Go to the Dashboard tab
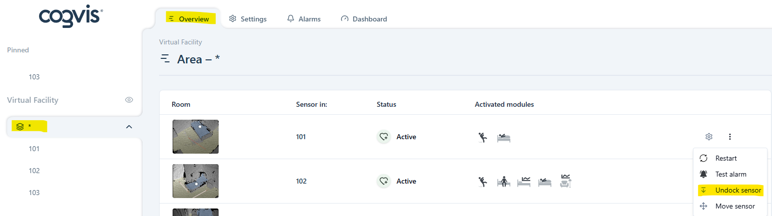Viewport: 772px width, 216px height. [364, 19]
